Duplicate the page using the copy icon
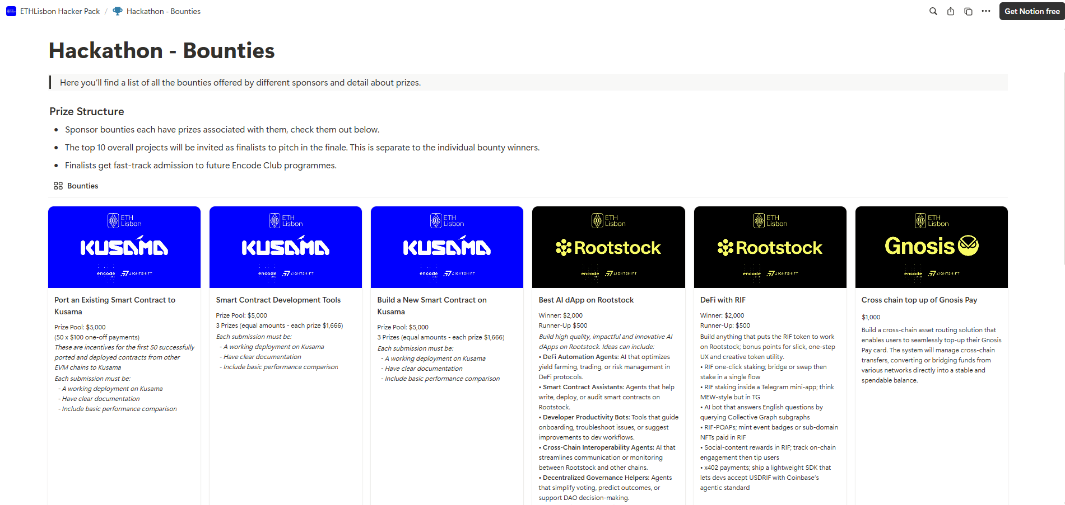This screenshot has height=505, width=1065. [x=968, y=11]
